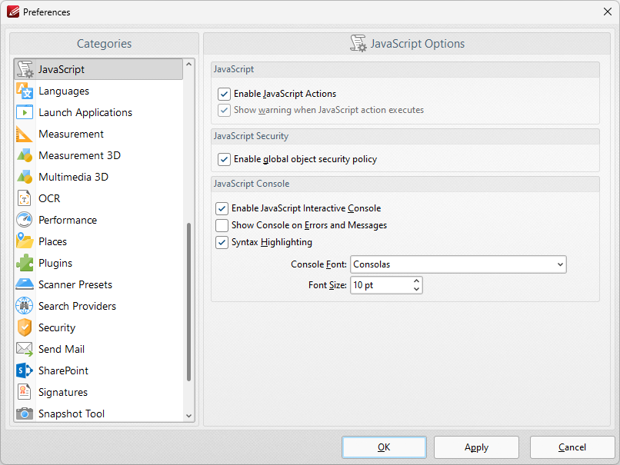Open the Measurement category
The image size is (620, 465).
pos(98,134)
